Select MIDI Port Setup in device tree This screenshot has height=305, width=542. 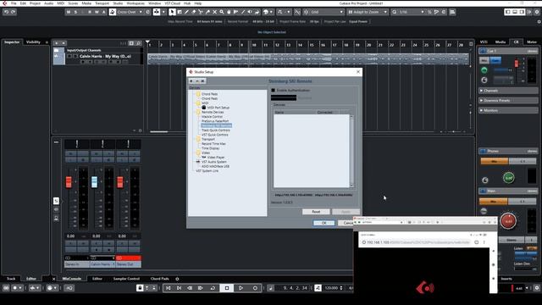[x=218, y=108]
